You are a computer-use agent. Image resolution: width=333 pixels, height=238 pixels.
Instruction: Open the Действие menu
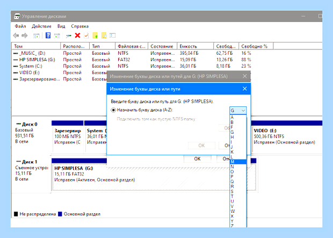click(x=42, y=26)
